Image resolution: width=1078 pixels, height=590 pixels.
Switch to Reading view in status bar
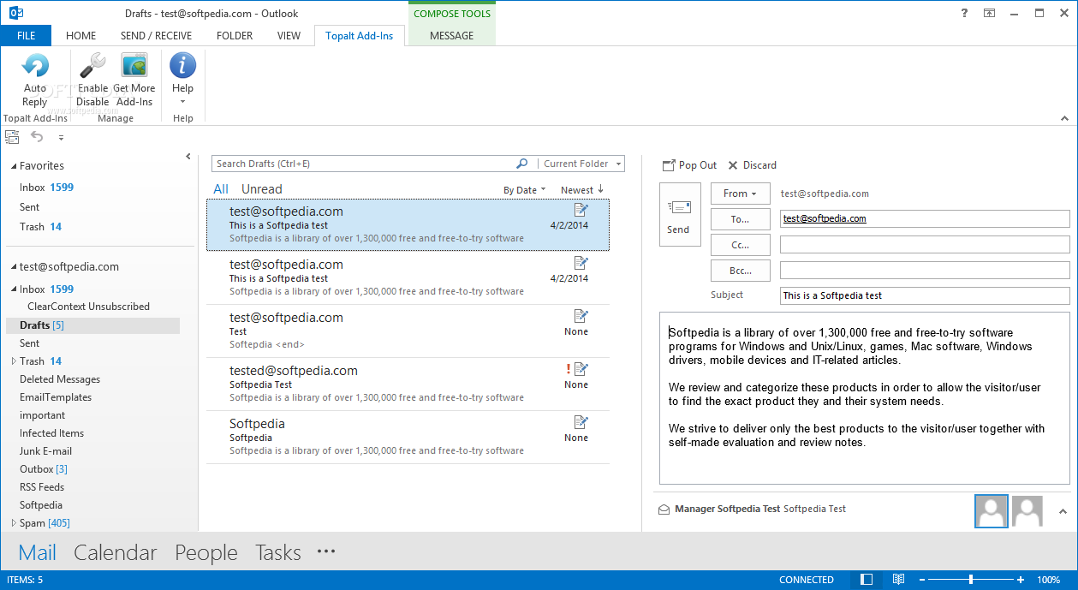pyautogui.click(x=898, y=580)
